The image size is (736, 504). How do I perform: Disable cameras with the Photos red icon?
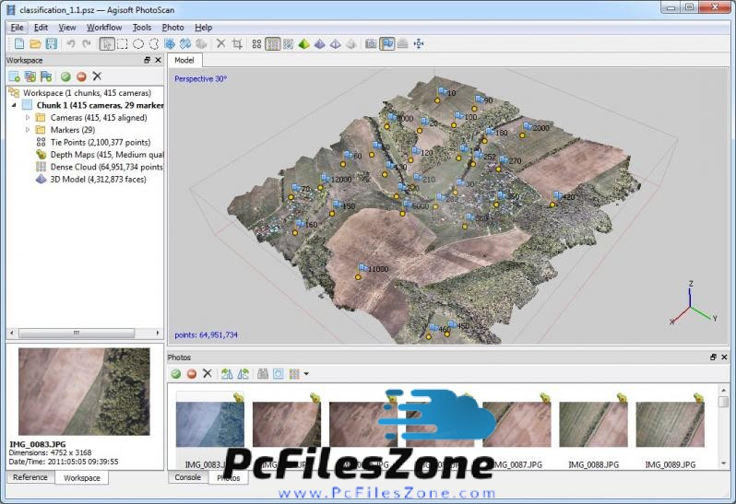click(x=192, y=374)
